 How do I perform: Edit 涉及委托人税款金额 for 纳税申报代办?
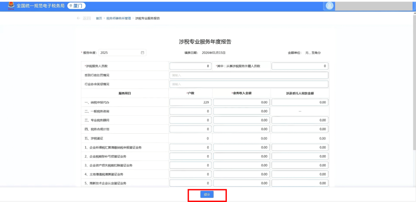(x=300, y=102)
